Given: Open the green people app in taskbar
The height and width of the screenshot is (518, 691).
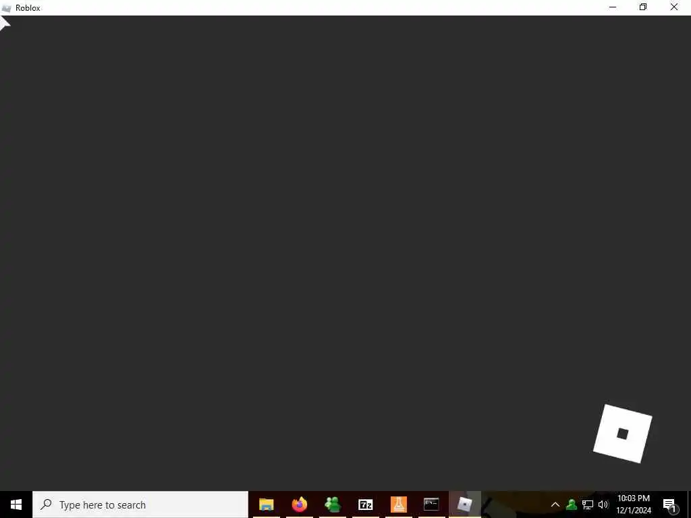Looking at the screenshot, I should [333, 505].
